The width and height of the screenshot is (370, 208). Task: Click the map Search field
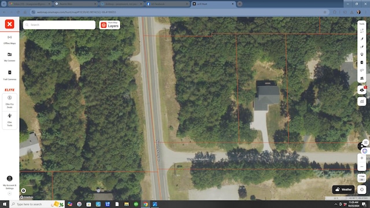(59, 25)
